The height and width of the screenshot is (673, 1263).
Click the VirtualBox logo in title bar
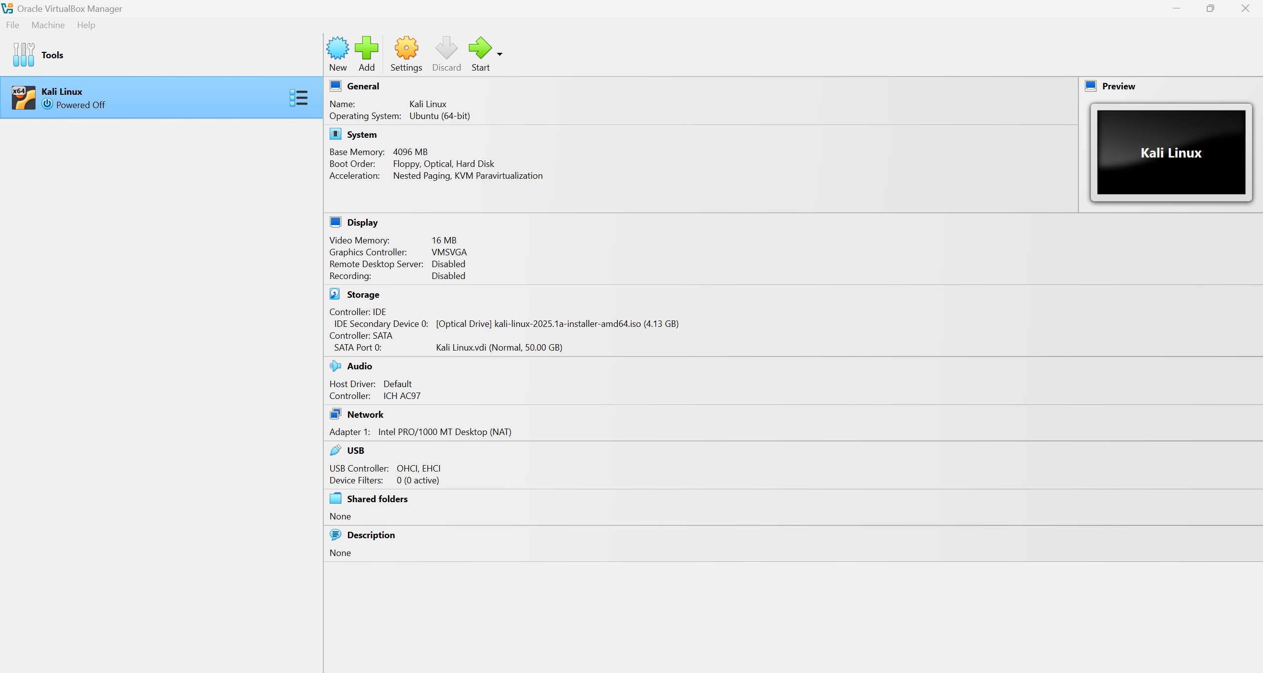tap(7, 8)
